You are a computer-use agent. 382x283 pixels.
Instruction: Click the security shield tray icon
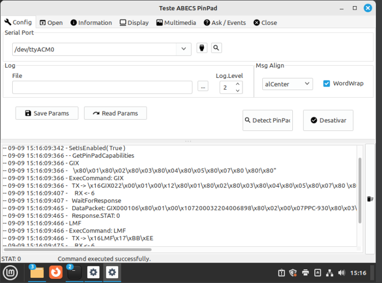point(293,273)
